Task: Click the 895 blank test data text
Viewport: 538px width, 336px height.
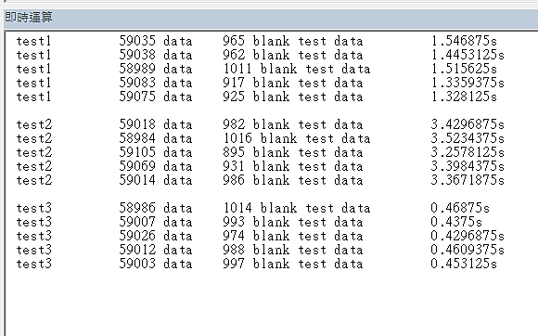Action: [293, 152]
